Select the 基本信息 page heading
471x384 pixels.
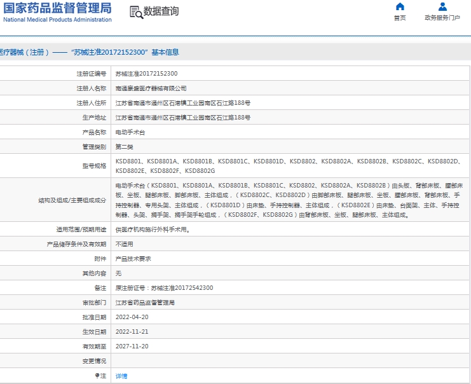click(x=165, y=52)
